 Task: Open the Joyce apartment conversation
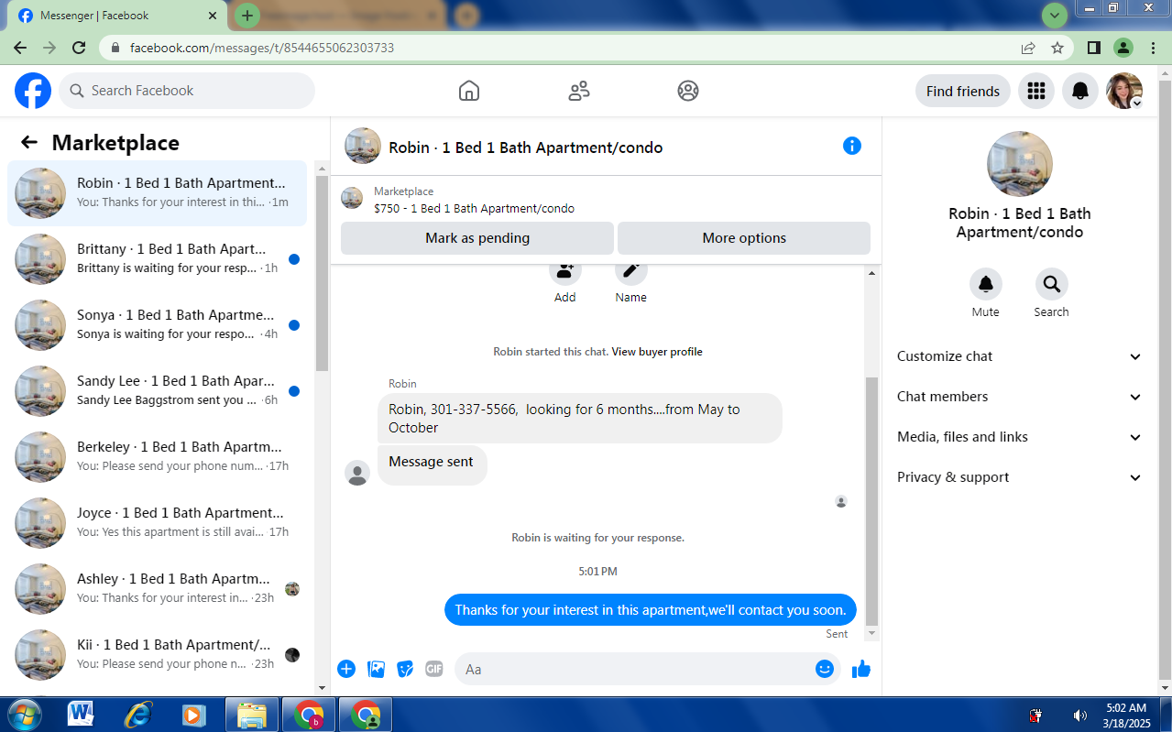[x=158, y=523]
